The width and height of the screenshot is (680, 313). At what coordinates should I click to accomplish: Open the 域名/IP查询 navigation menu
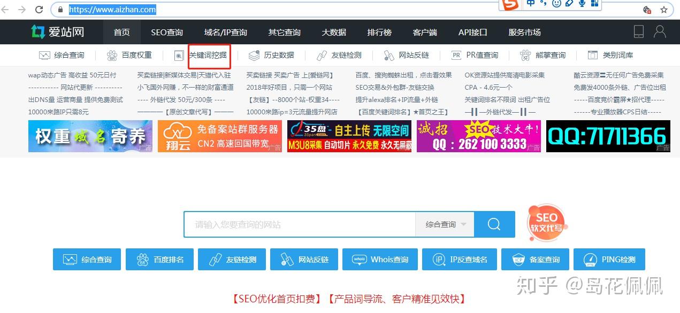[225, 32]
